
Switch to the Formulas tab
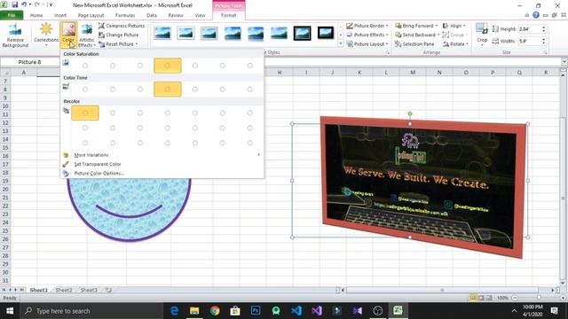click(125, 15)
